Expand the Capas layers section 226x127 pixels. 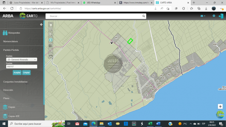[x=12, y=107]
